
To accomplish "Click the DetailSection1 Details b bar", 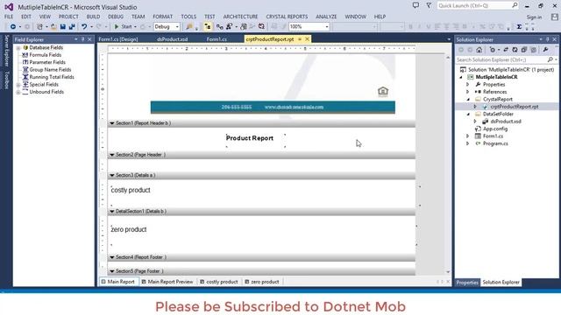I will pyautogui.click(x=261, y=212).
